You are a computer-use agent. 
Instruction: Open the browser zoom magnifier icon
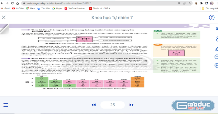pos(179,3)
